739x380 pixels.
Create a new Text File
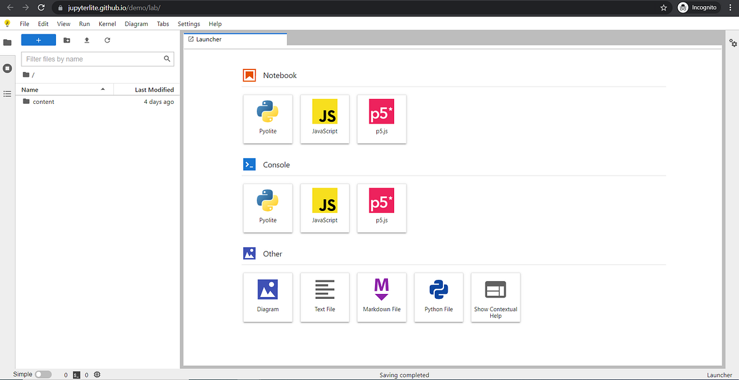pyautogui.click(x=325, y=297)
